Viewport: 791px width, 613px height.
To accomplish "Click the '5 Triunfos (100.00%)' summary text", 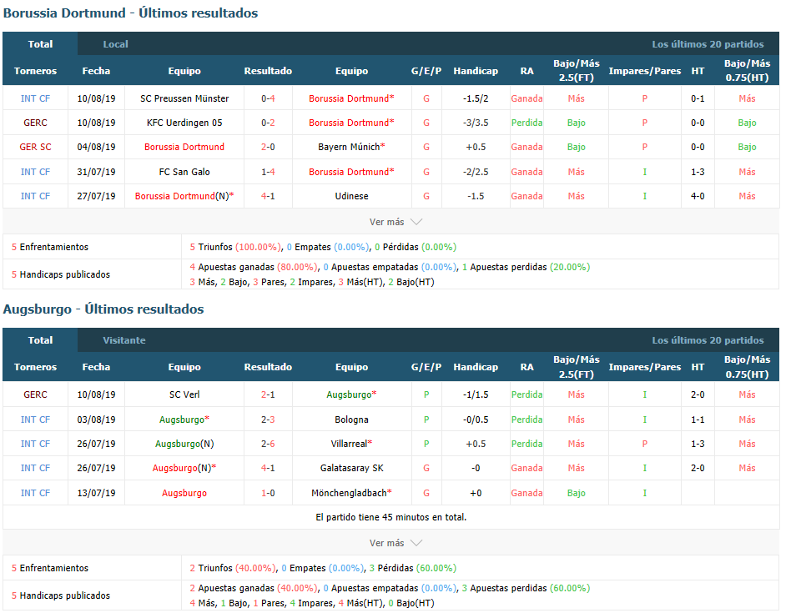I will [235, 247].
